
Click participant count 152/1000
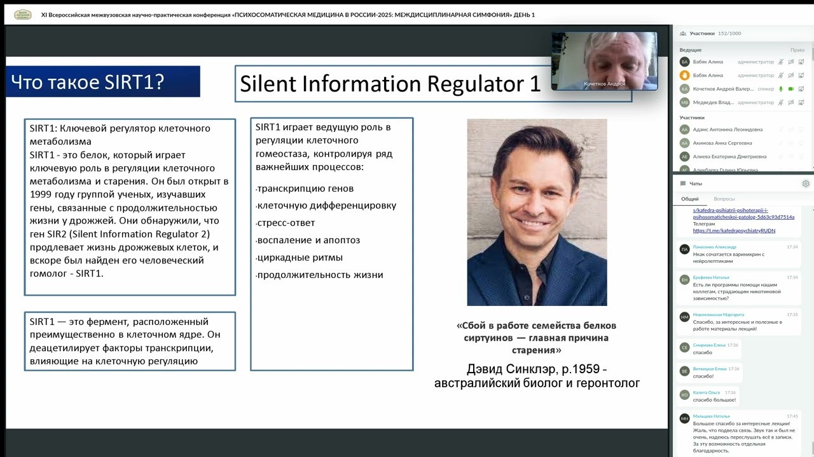pos(729,33)
